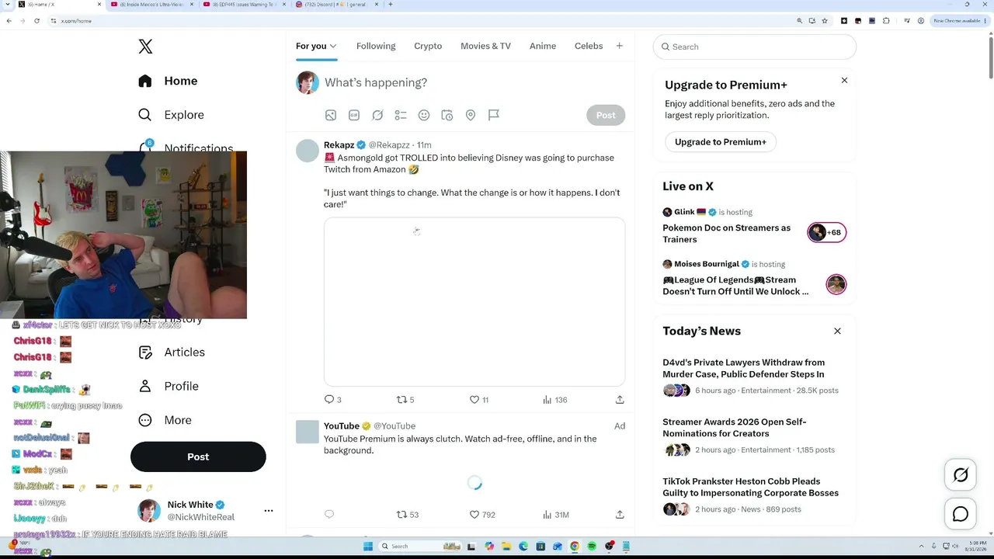Open the Grok floating button
The width and height of the screenshot is (994, 559).
point(961,475)
